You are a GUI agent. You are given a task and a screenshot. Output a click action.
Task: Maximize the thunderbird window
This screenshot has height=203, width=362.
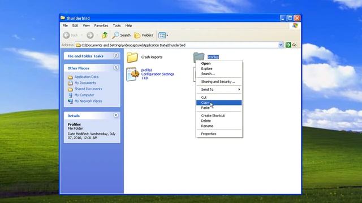pyautogui.click(x=290, y=18)
